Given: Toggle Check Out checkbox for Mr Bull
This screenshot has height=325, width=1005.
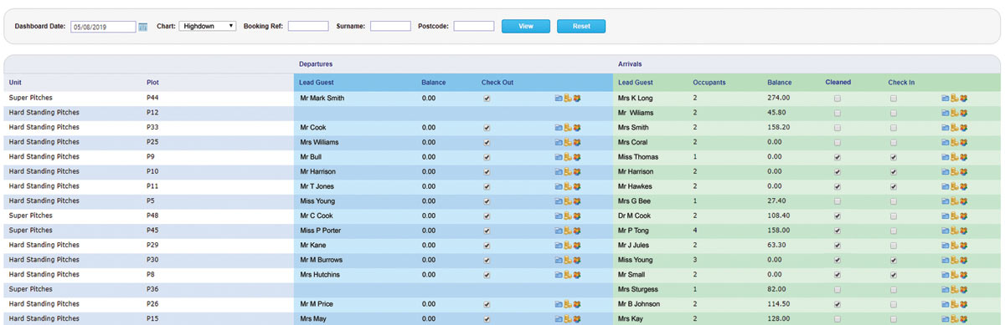Looking at the screenshot, I should click(x=487, y=157).
